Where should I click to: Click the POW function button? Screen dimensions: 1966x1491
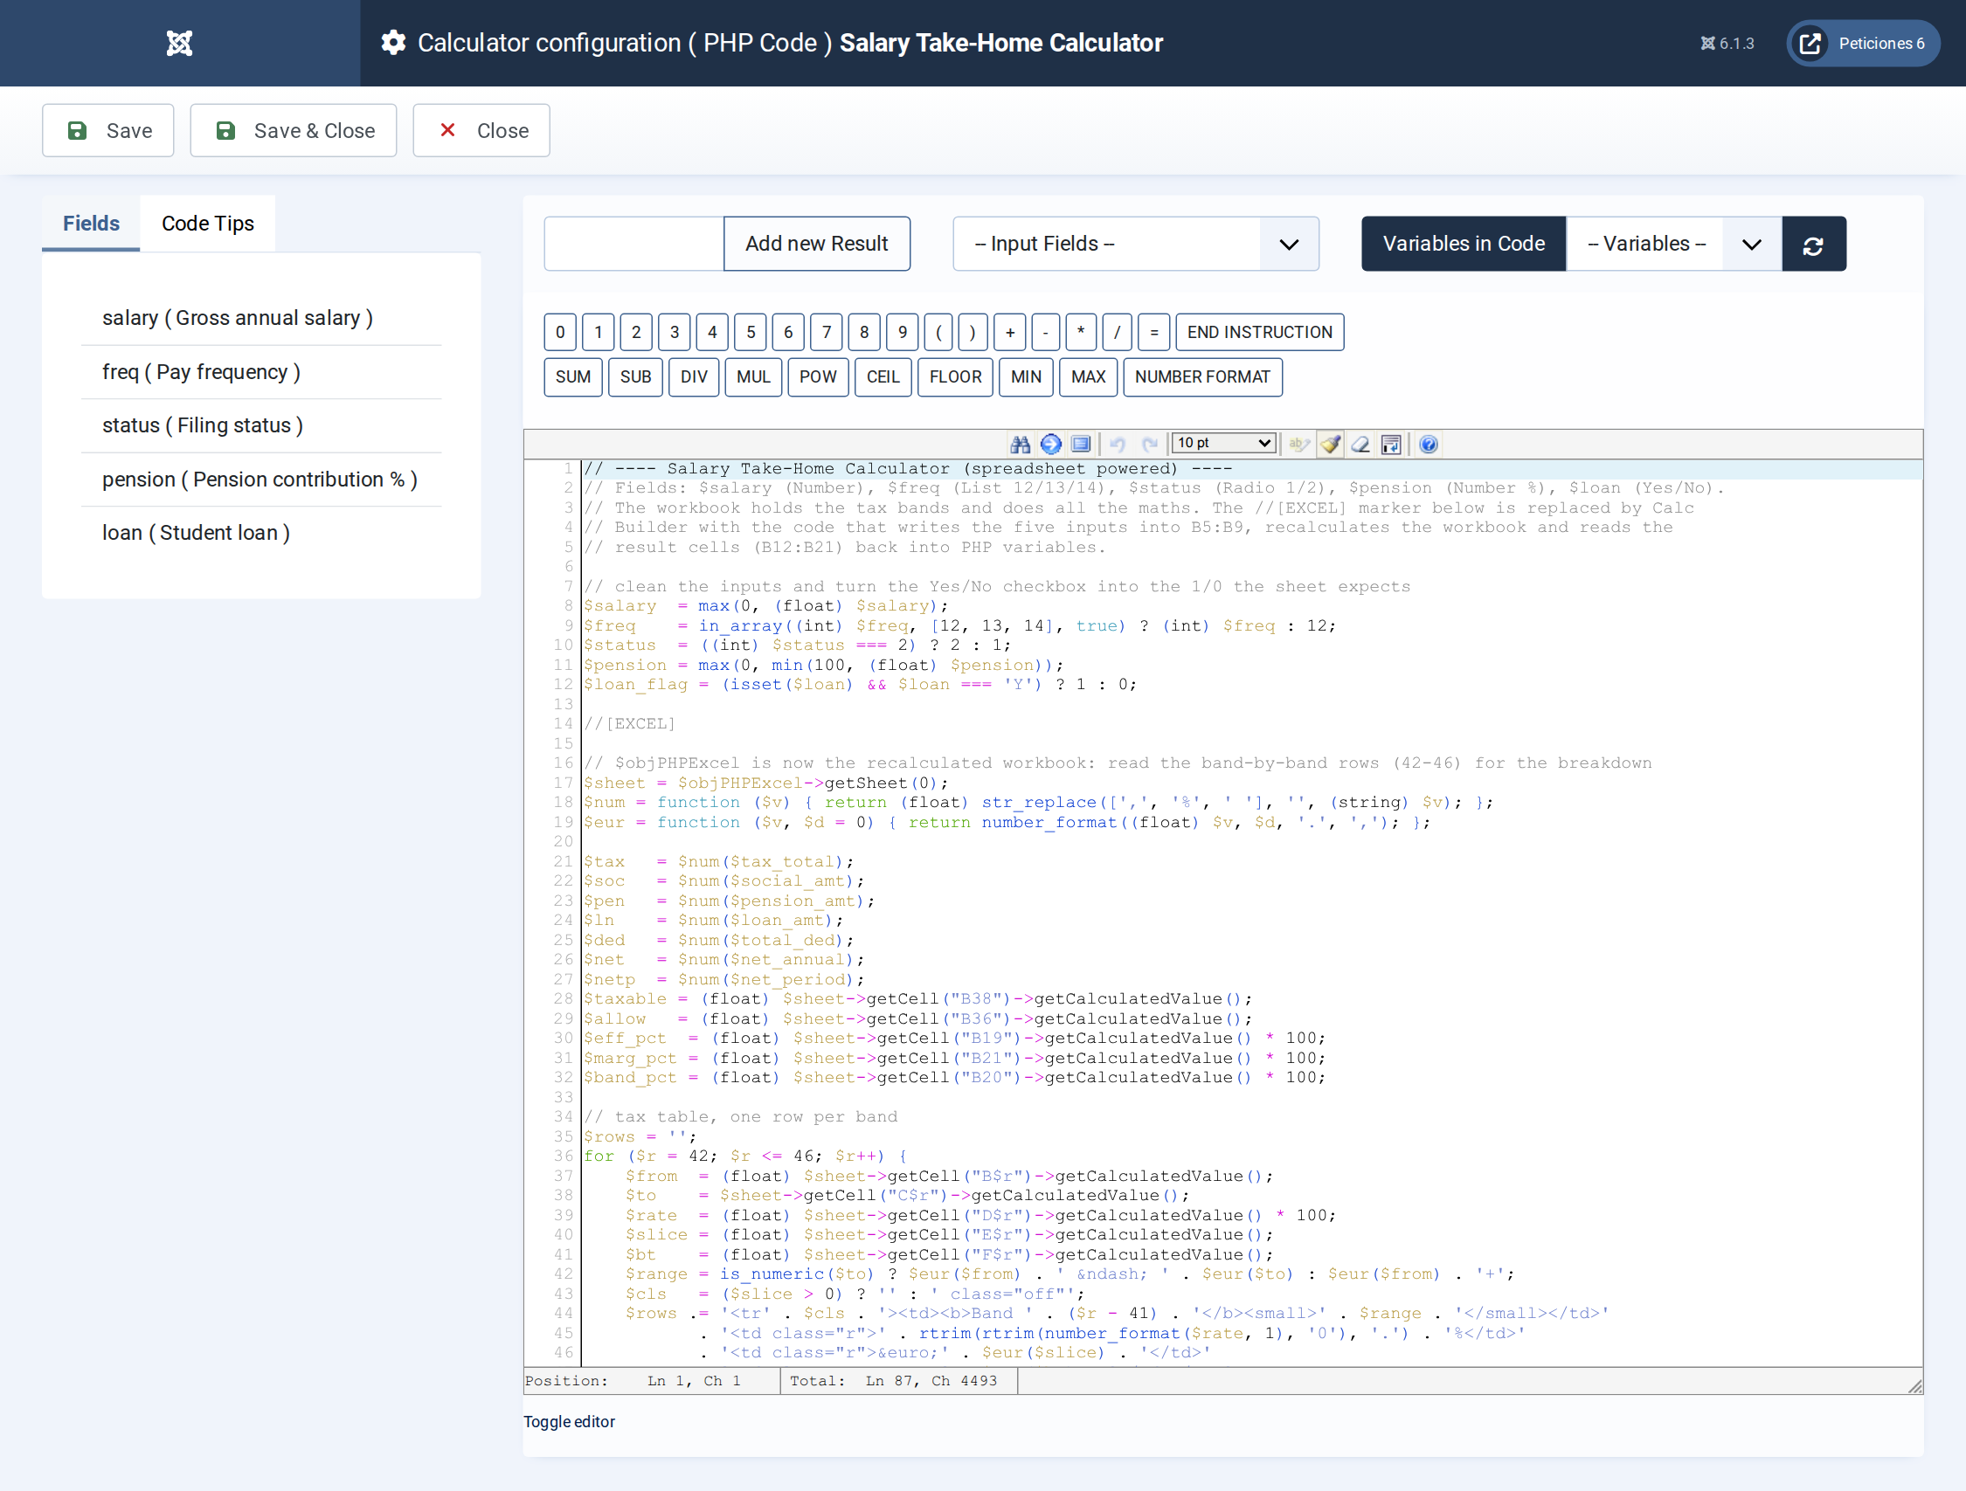pos(817,376)
